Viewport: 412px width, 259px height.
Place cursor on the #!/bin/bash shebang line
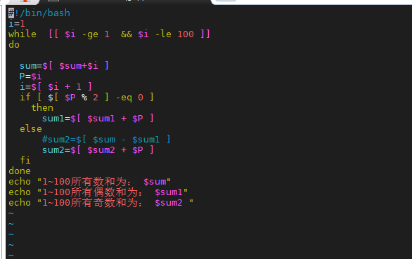click(39, 13)
